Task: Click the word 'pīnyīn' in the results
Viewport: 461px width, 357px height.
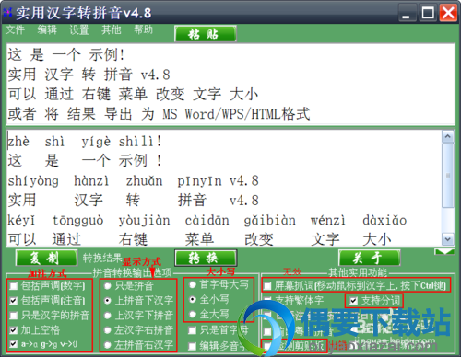Action: click(x=199, y=181)
